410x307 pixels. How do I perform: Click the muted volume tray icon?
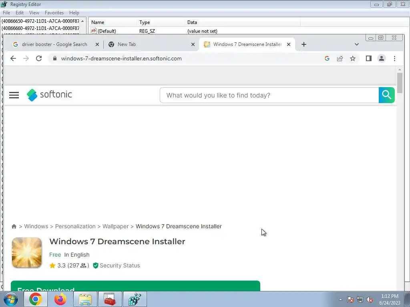point(370,300)
